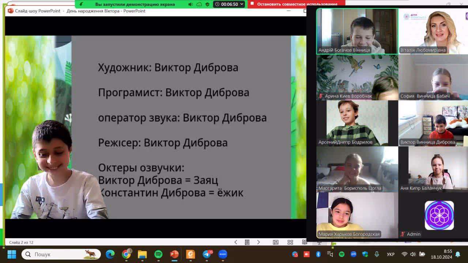
Task: Click Bluetooth icon in system tray
Action: tap(318, 254)
